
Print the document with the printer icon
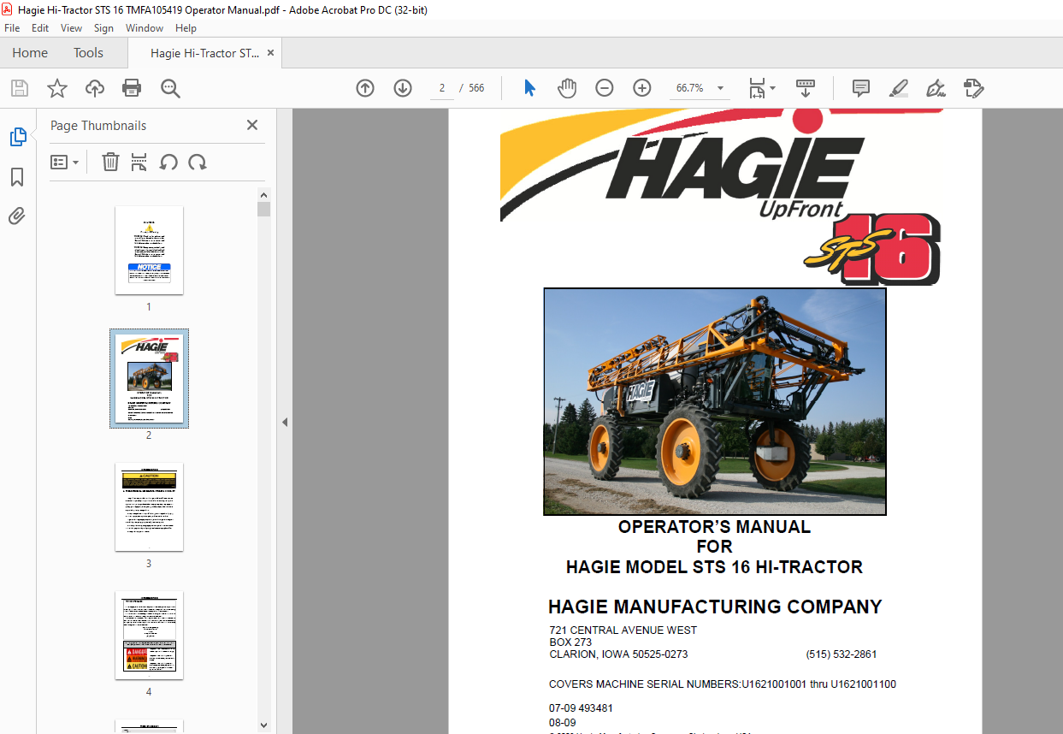[131, 88]
